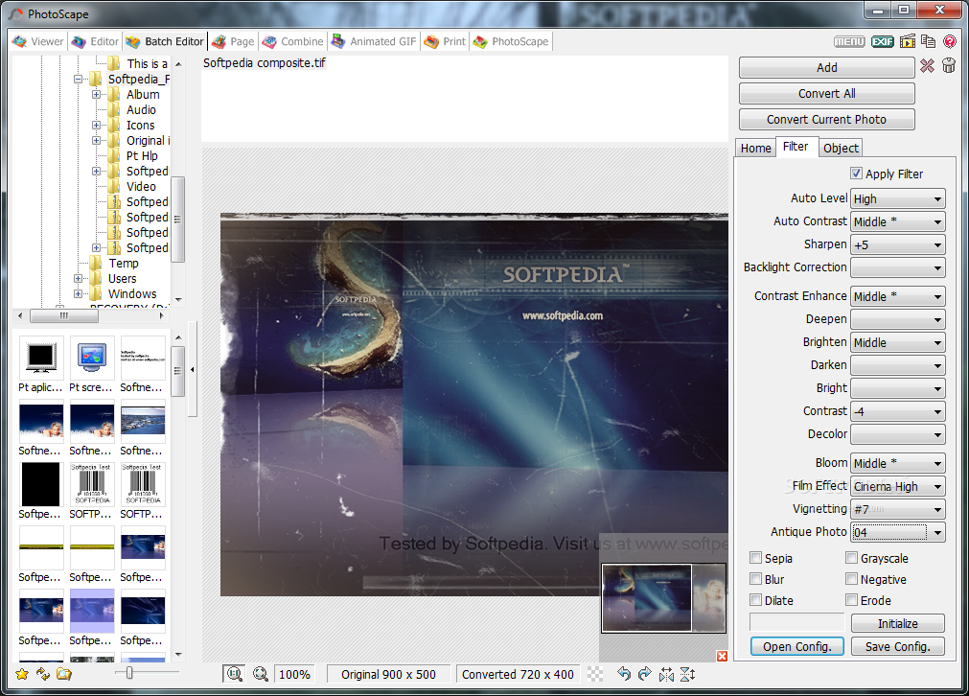Rotate the photo right with the curved arrow
Screen dimensions: 969x696
click(x=644, y=674)
